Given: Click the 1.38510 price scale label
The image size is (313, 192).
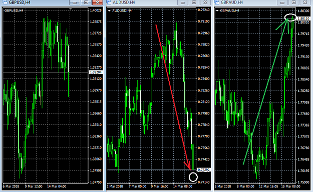Looking at the screenshot, I should coord(96,125).
